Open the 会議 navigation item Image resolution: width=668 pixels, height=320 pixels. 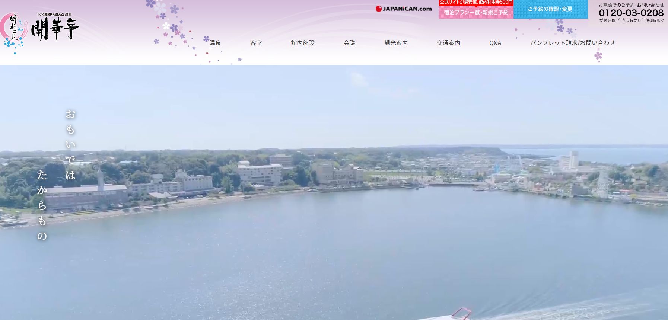(x=349, y=43)
